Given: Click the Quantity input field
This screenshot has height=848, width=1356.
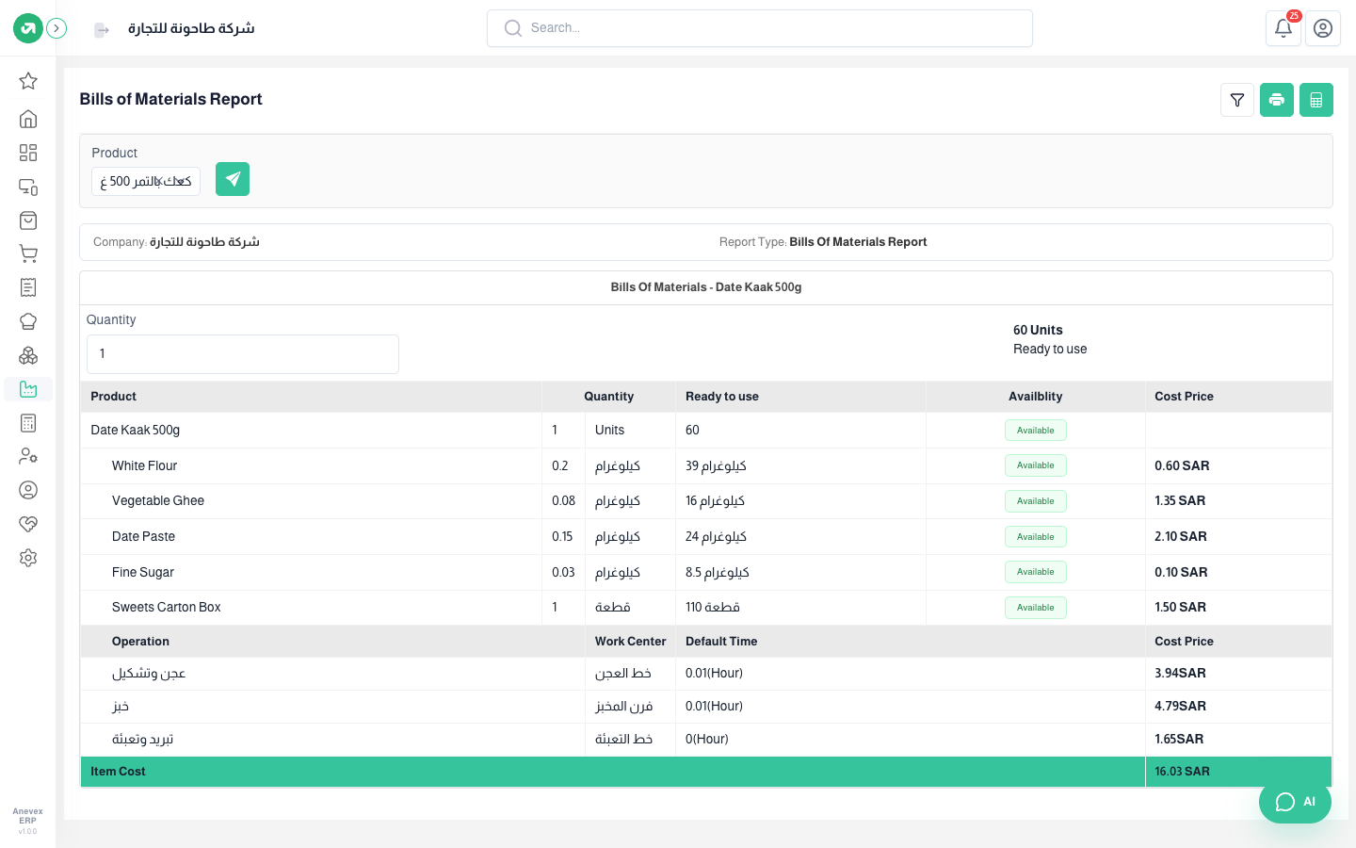Looking at the screenshot, I should [x=243, y=354].
